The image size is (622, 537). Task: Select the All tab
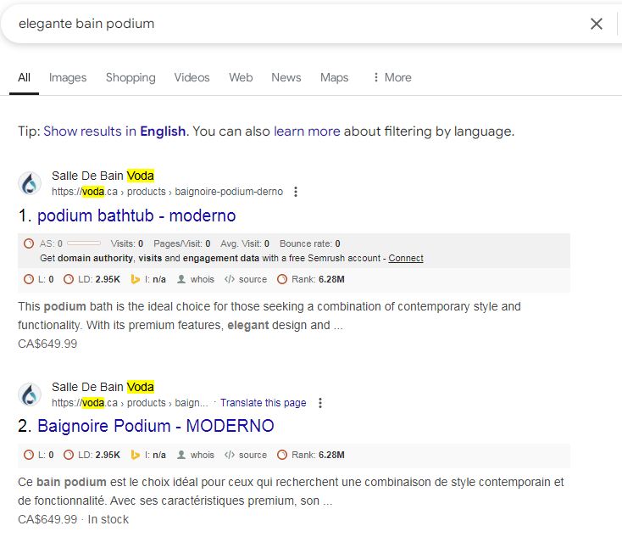point(25,77)
